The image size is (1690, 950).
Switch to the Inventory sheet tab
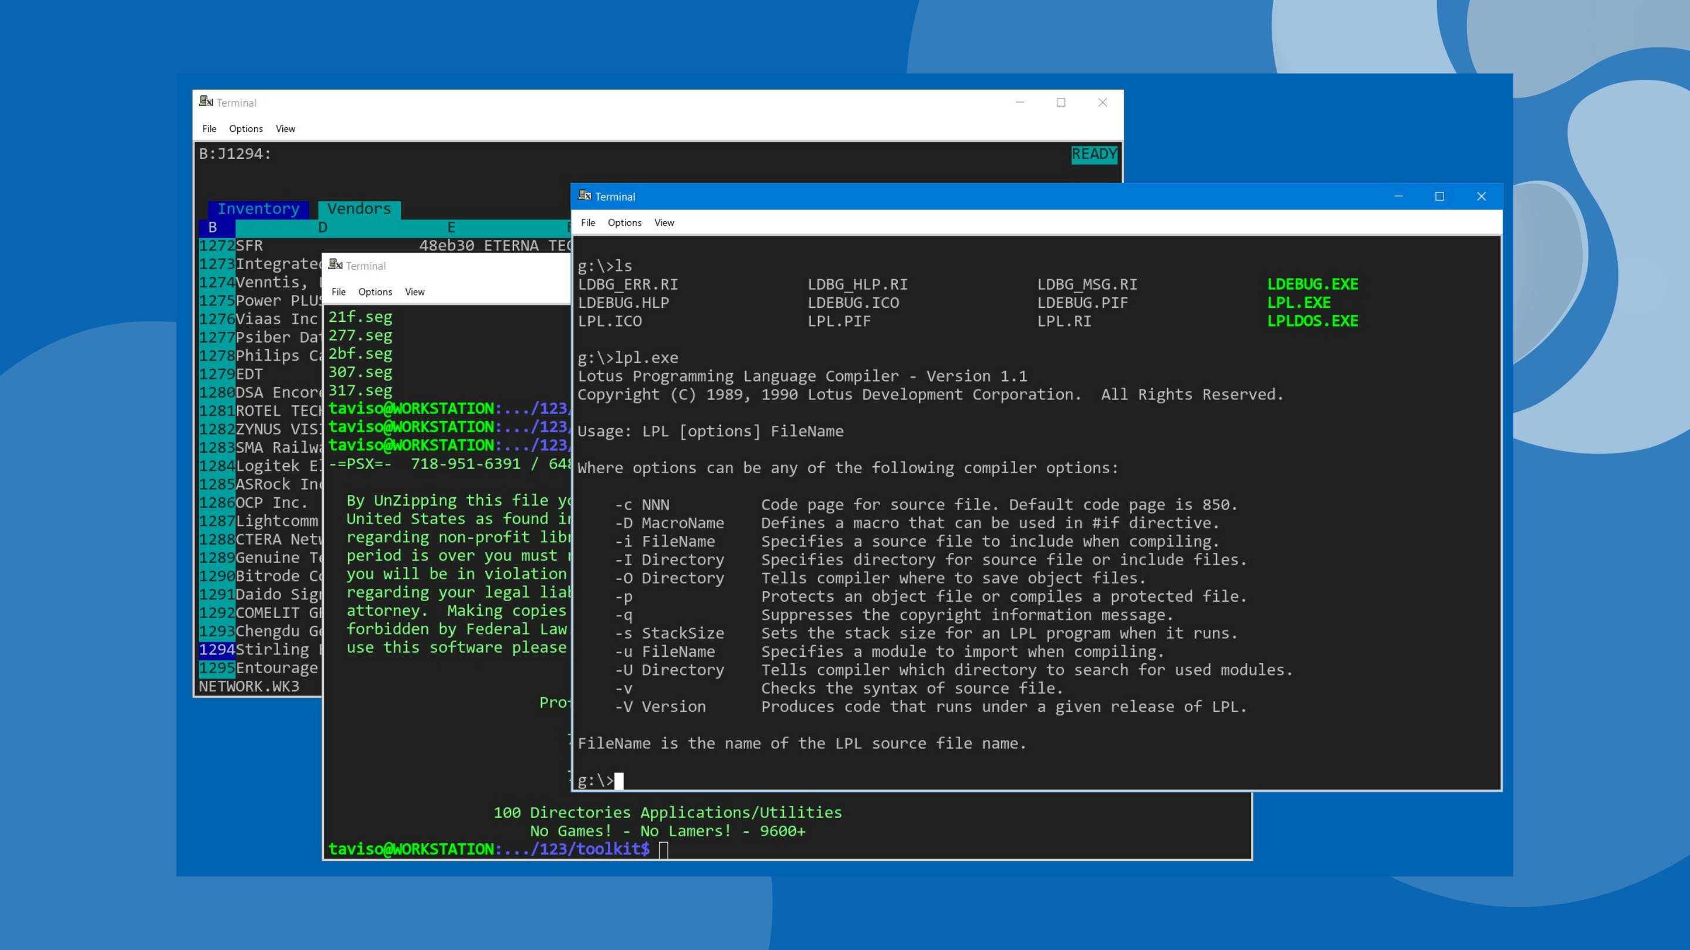[x=258, y=209]
